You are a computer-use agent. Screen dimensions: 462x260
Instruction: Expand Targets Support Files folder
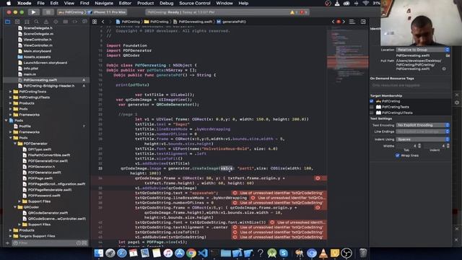[x=11, y=236]
